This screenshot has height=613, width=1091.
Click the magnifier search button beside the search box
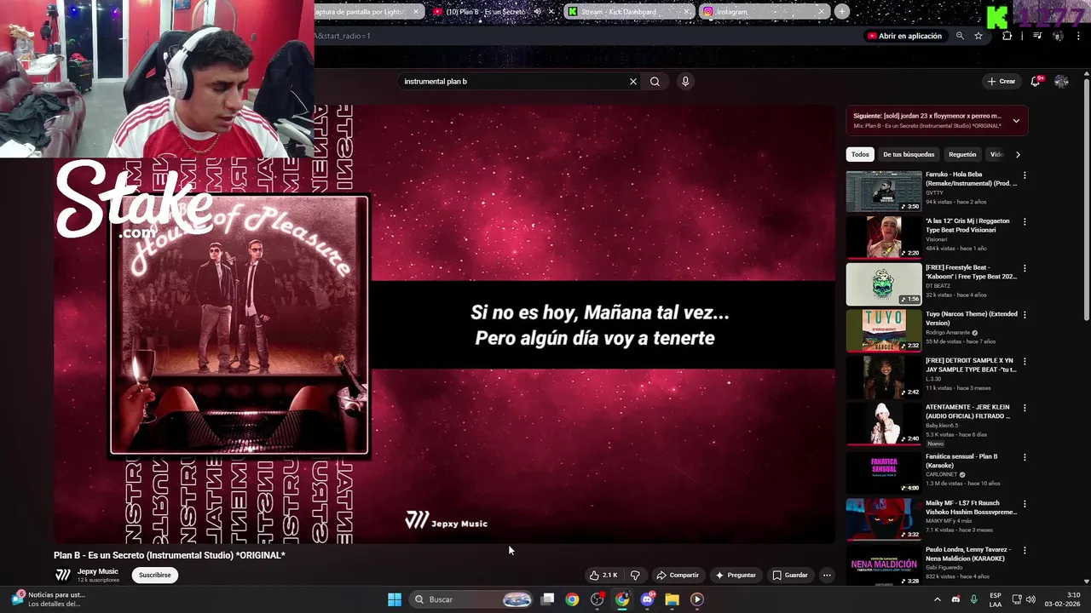coord(655,82)
